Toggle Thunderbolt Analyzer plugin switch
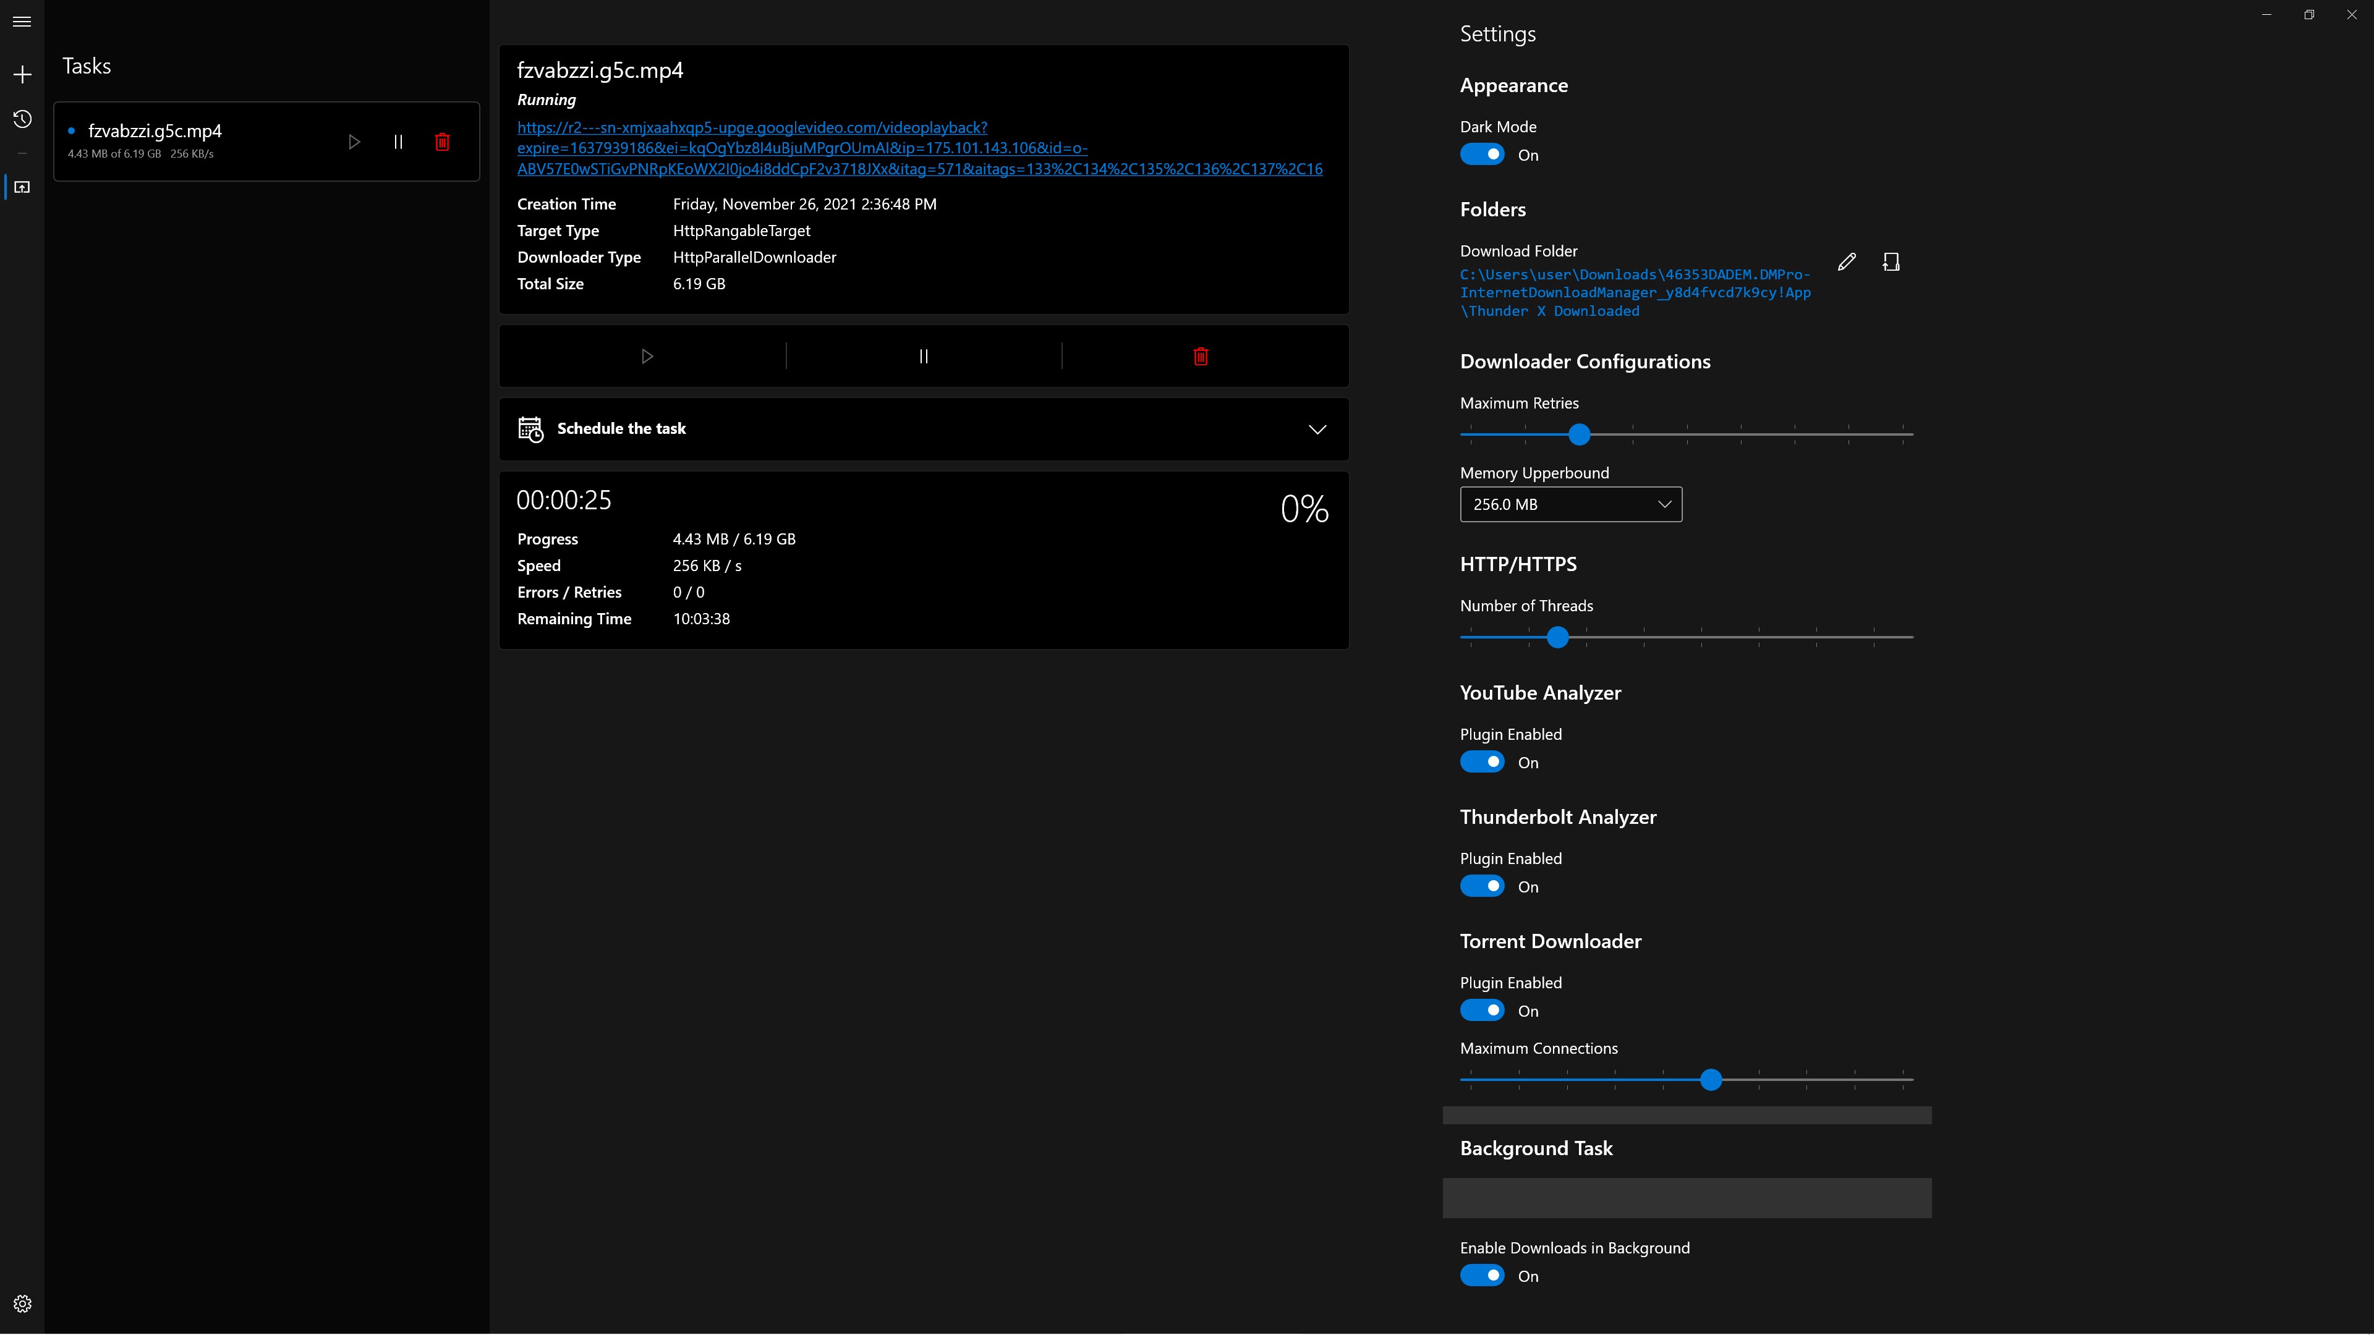Viewport: 2374px width, 1335px height. tap(1482, 886)
